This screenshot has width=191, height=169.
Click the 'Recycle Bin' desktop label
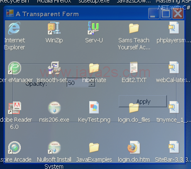pyautogui.click(x=15, y=1)
